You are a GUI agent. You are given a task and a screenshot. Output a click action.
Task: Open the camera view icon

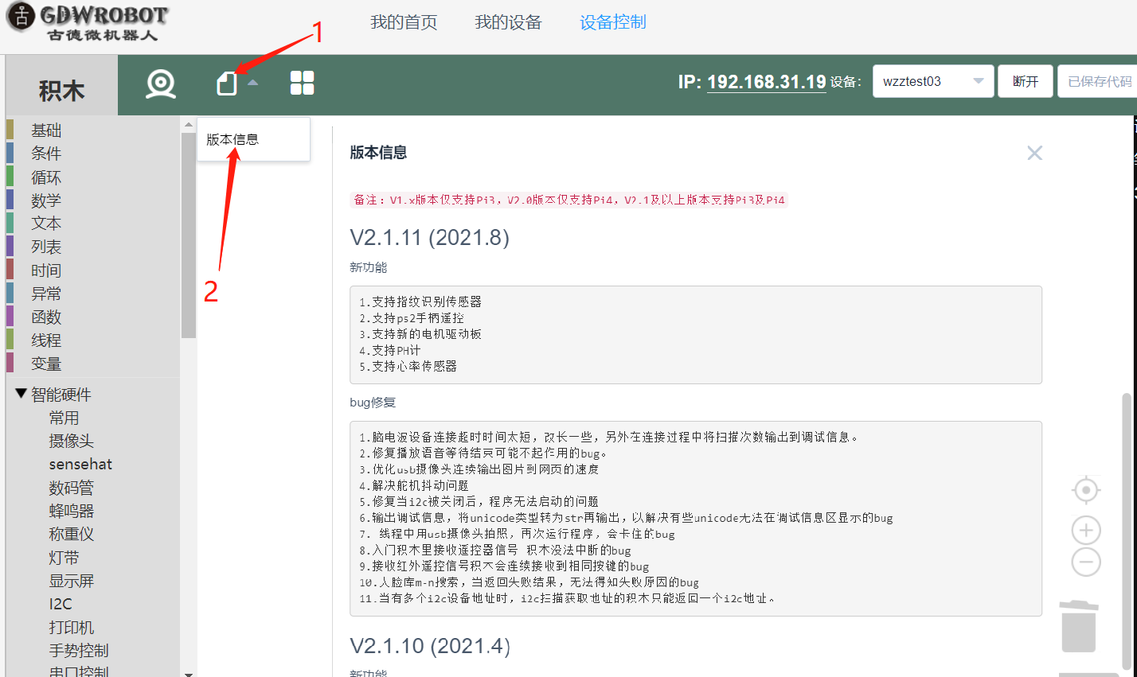161,84
